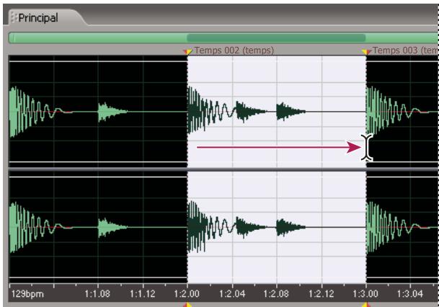The width and height of the screenshot is (439, 307).
Task: Click the 1:1.08 position on the time ruler
Action: pyautogui.click(x=97, y=294)
